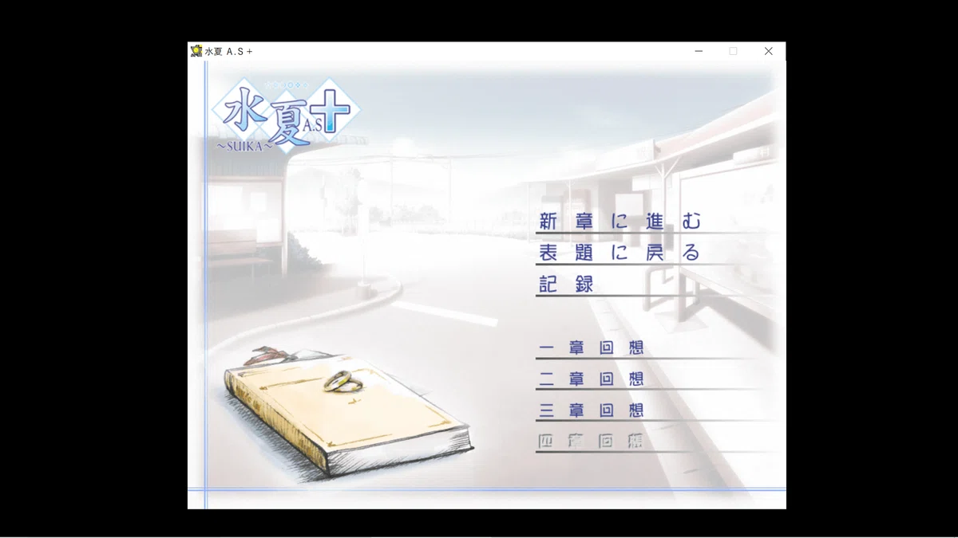This screenshot has height=538, width=958.
Task: Select 新章に進む to advance to new chapter
Action: 620,222
